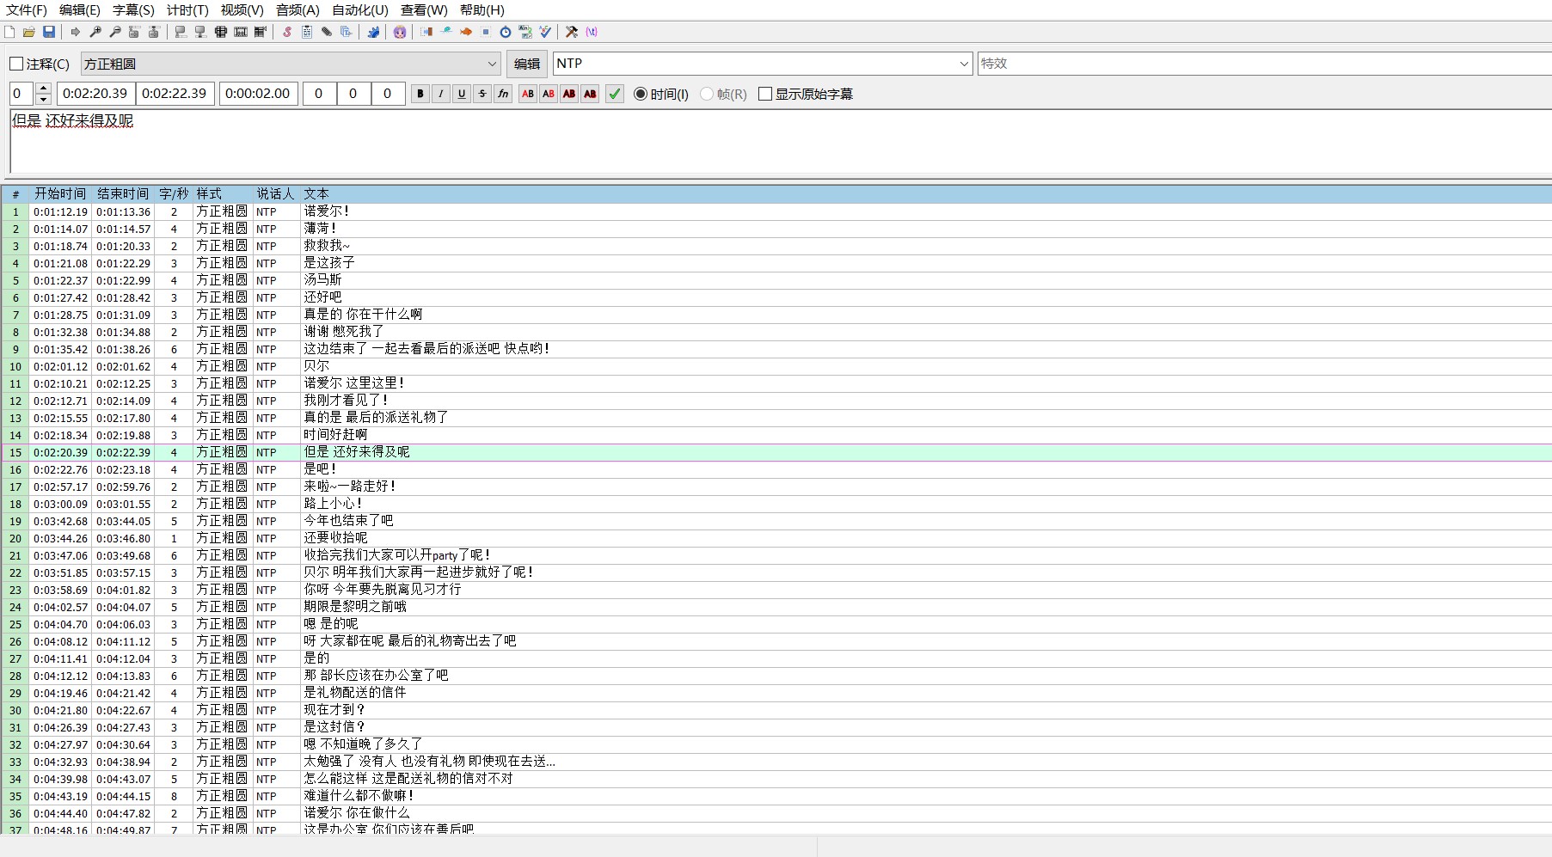1552x857 pixels.
Task: Toggle strikeout with the S button
Action: click(x=482, y=94)
